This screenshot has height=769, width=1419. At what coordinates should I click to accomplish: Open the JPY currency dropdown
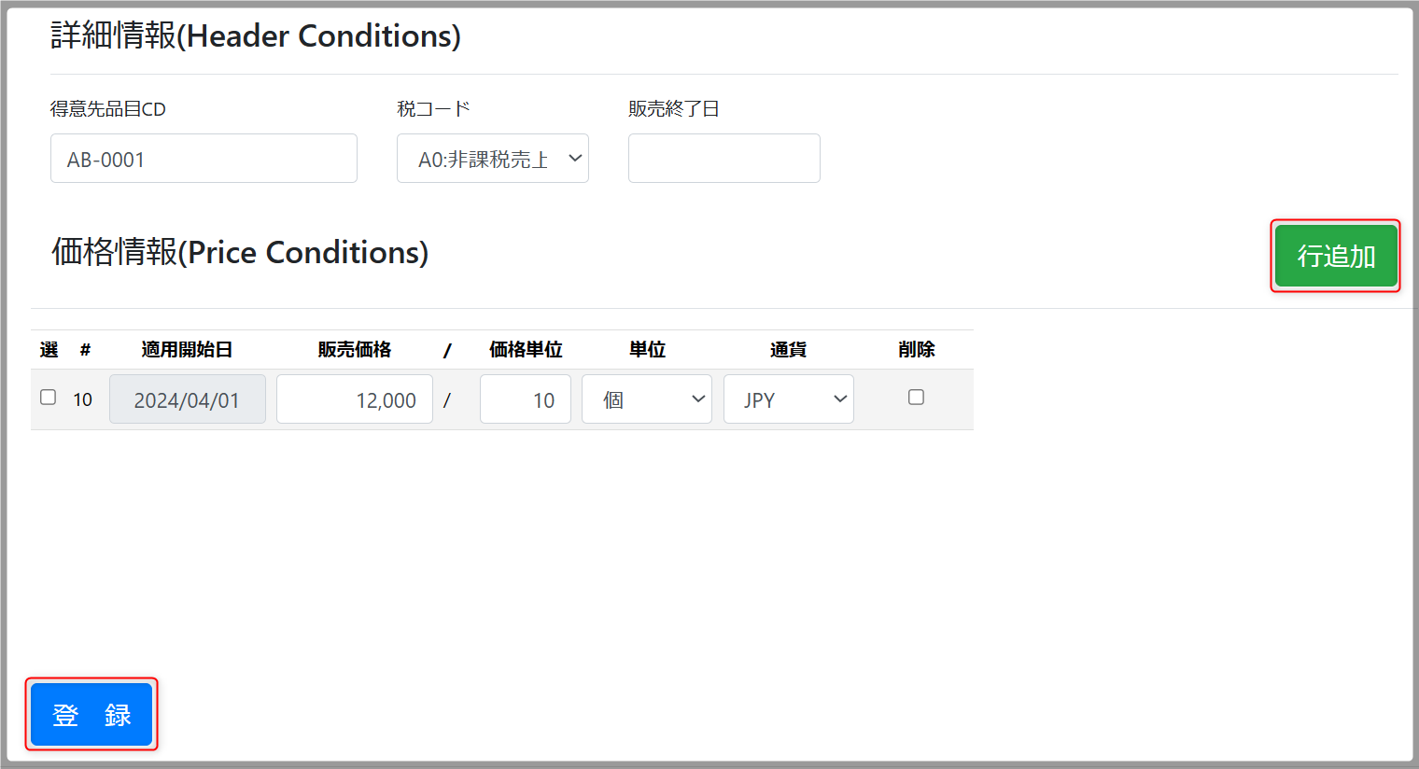click(x=788, y=399)
